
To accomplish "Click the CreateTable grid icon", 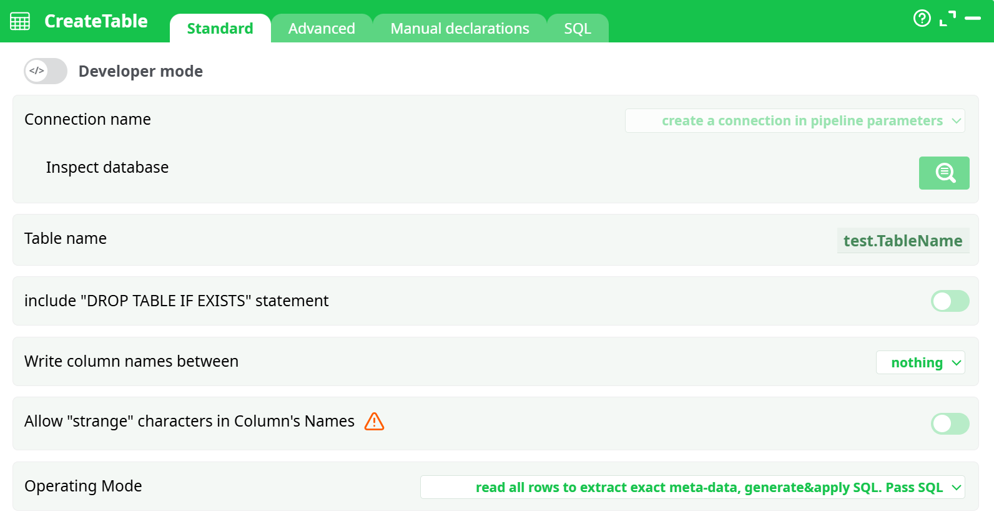I will pyautogui.click(x=20, y=21).
